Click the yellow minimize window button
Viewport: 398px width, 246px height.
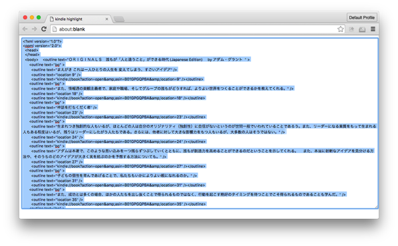point(32,17)
